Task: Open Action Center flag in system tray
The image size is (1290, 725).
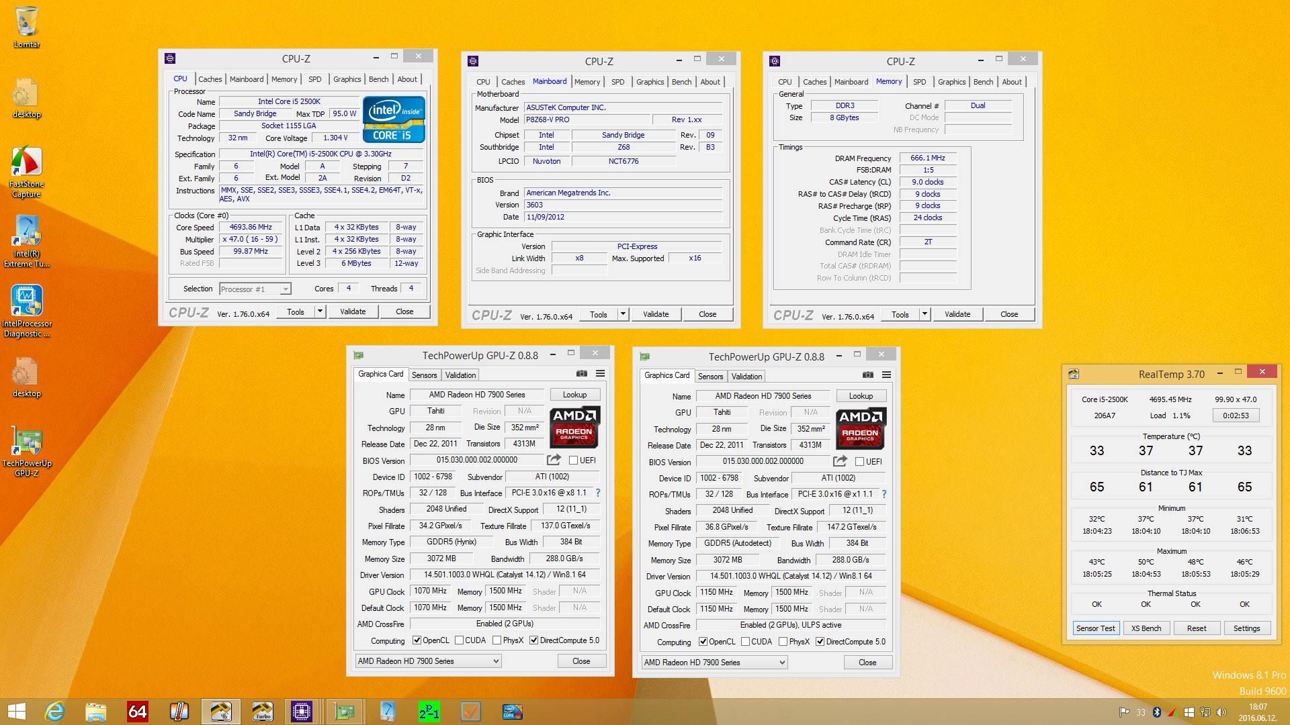Action: (x=1124, y=712)
